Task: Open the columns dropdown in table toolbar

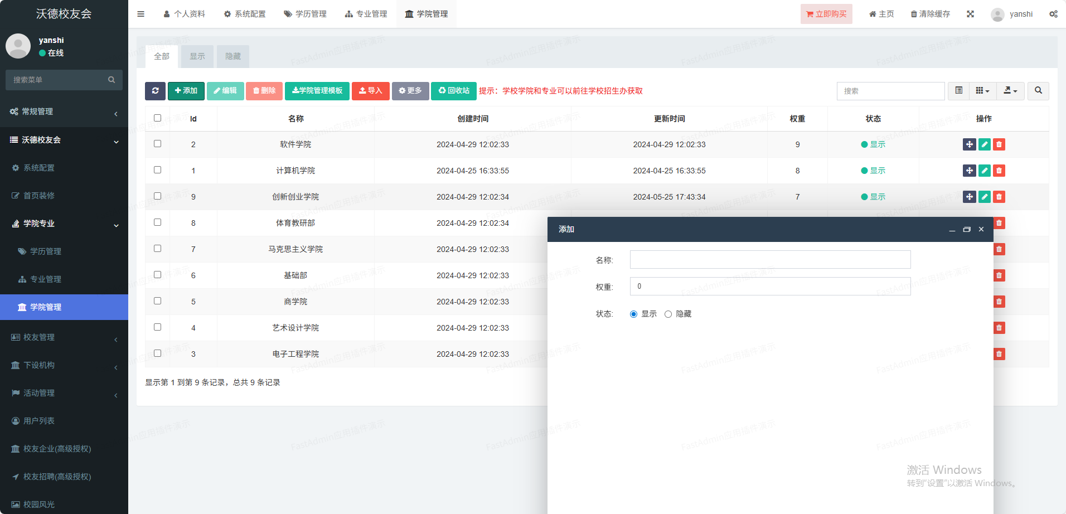Action: pos(982,91)
